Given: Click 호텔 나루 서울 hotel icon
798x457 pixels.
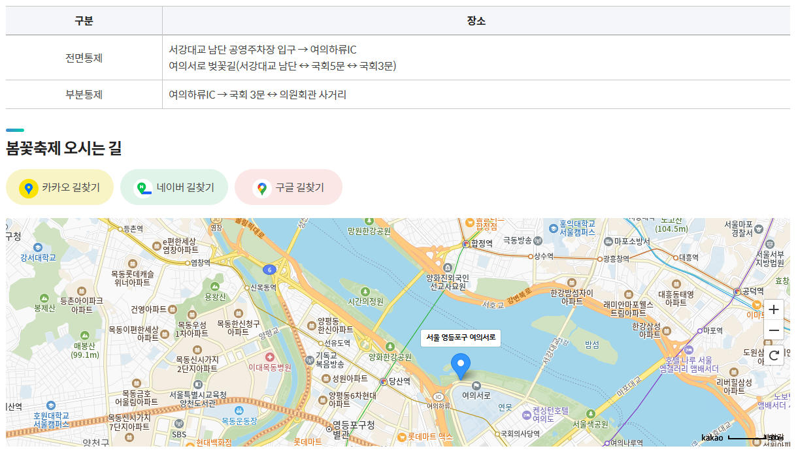Looking at the screenshot, I should pos(688,349).
